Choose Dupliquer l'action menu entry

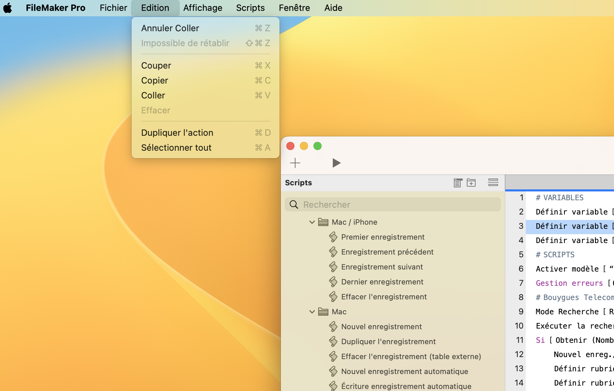click(206, 133)
